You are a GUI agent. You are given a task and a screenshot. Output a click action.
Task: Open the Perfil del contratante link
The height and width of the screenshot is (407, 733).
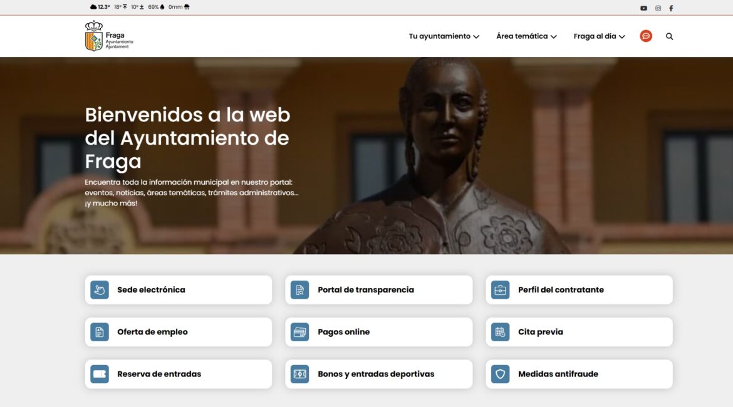[x=560, y=289]
